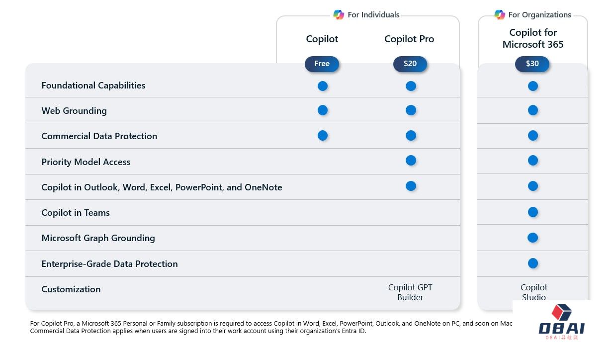Click the Copilot Pro dot for Outlook, Word, Excel row
Screen dimensions: 615x345
click(411, 186)
